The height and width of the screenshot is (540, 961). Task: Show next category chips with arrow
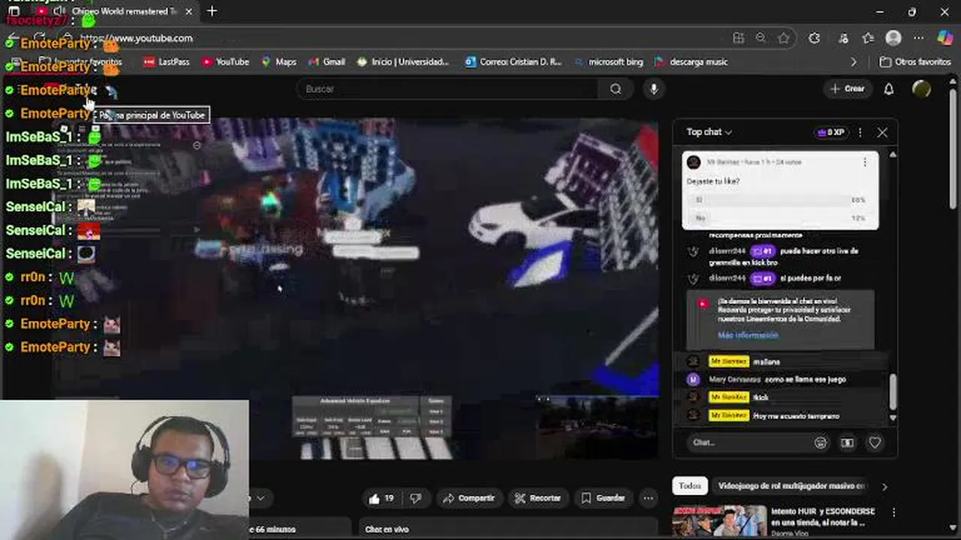(884, 486)
